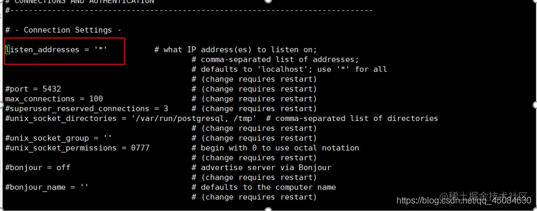Click the green cursor before listen_addresses
Screen dimensions: 537x211
tap(7, 50)
